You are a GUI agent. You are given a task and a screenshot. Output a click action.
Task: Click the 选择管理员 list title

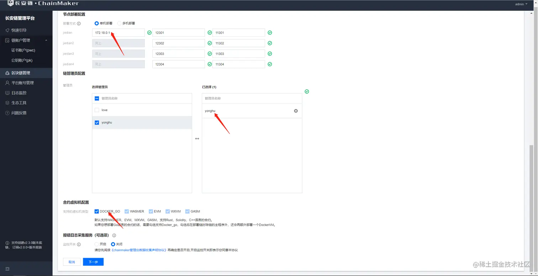[x=100, y=87]
